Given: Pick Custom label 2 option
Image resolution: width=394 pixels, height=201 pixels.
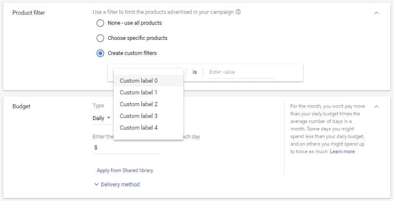Looking at the screenshot, I should point(139,104).
